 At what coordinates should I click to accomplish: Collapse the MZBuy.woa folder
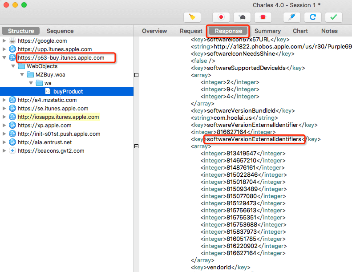[22, 75]
